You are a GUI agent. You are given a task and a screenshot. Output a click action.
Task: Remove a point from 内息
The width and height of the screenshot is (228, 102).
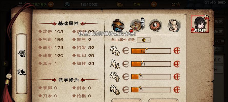coord(126,90)
